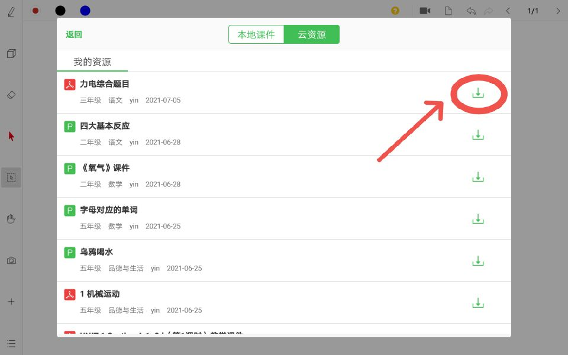568x355 pixels.
Task: Open the new page document icon
Action: click(x=448, y=11)
